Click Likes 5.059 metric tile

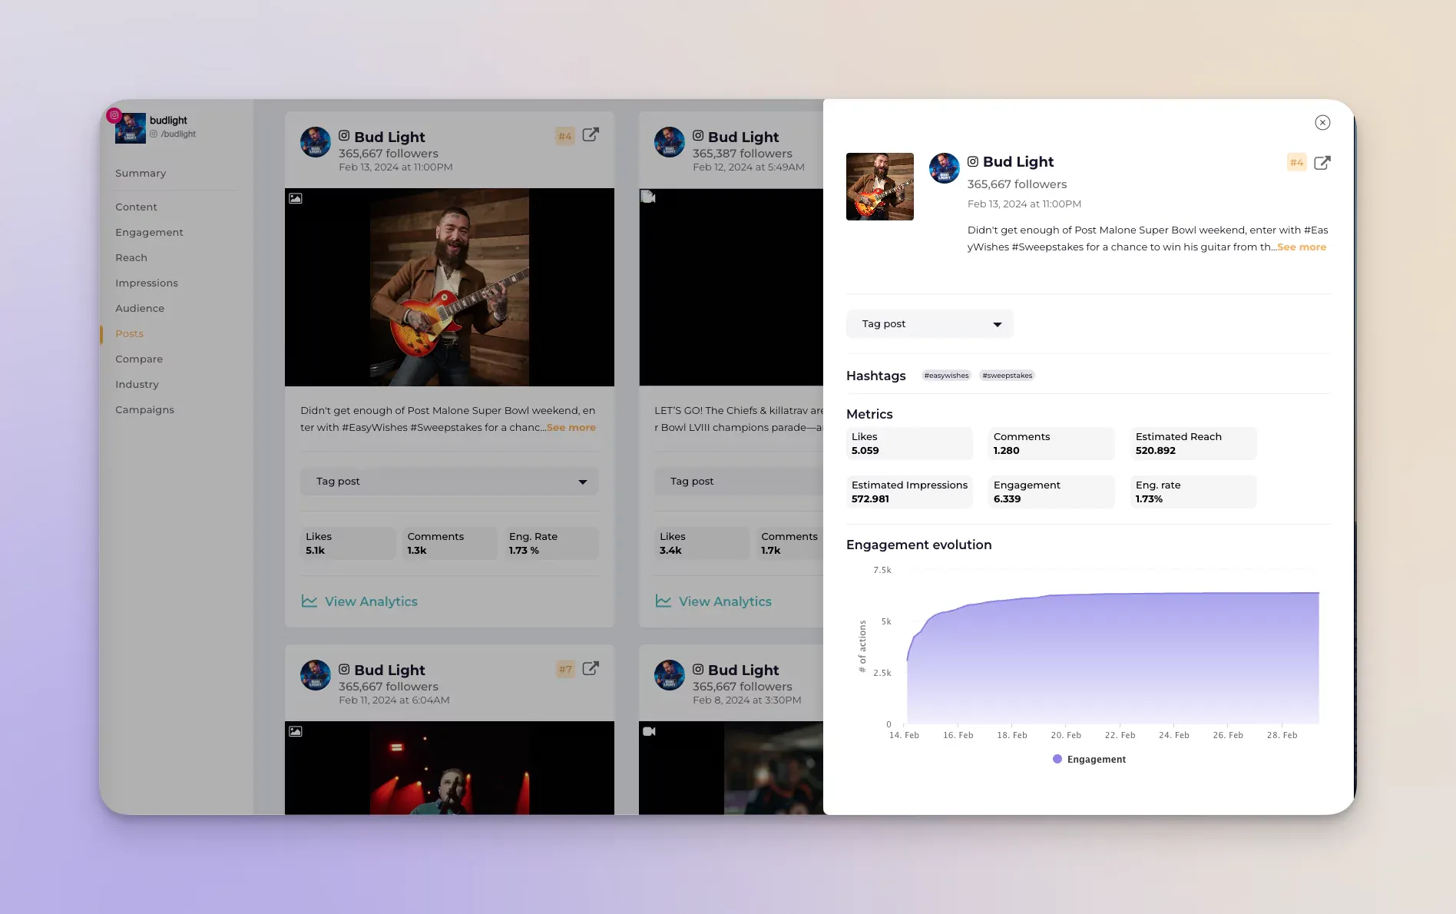point(909,444)
